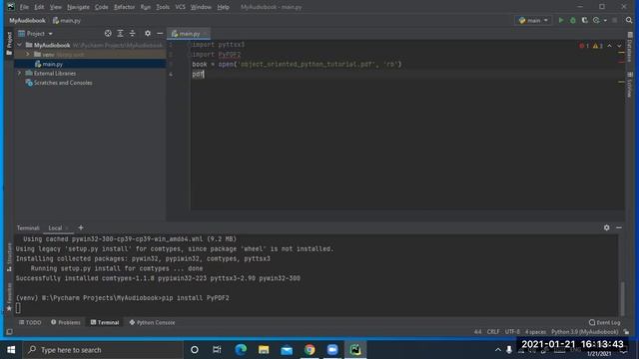This screenshot has width=639, height=359.
Task: Open Cortana circle icon on taskbar
Action: tap(195, 350)
